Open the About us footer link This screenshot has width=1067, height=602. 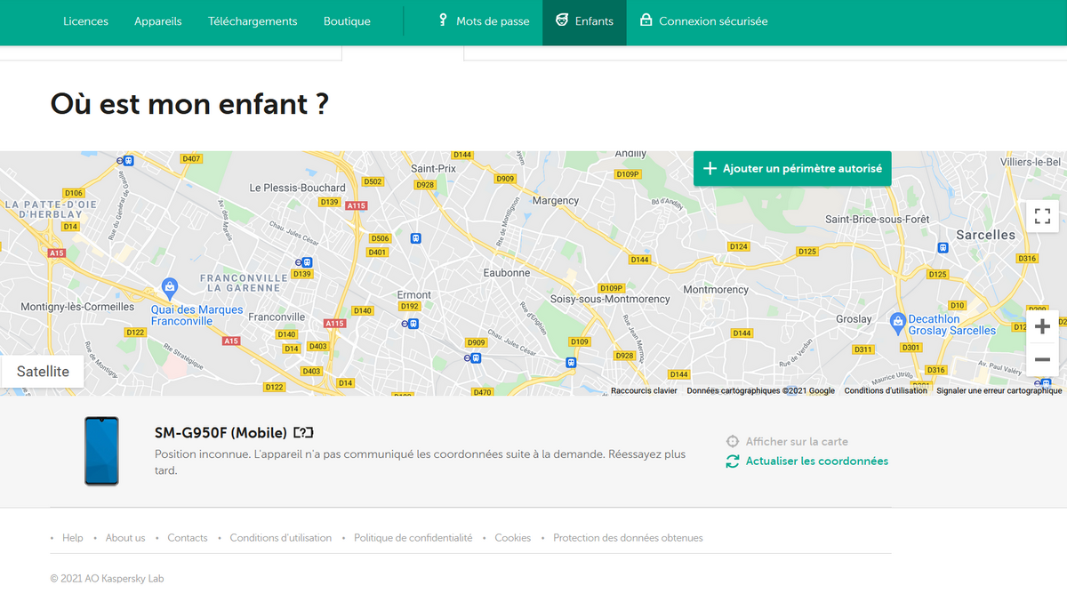(x=125, y=538)
